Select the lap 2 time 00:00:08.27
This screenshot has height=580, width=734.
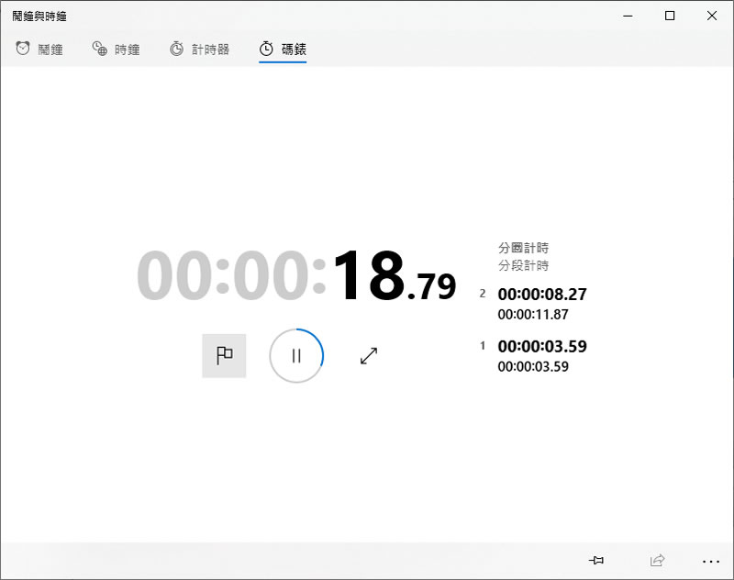pos(541,295)
